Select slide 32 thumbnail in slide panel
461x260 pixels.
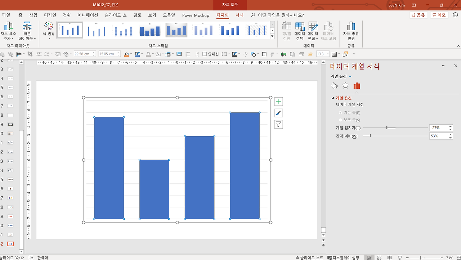click(10, 244)
